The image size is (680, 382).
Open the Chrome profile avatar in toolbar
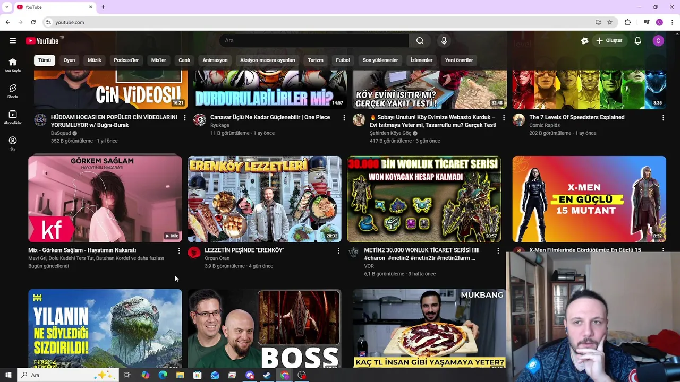coord(659,22)
